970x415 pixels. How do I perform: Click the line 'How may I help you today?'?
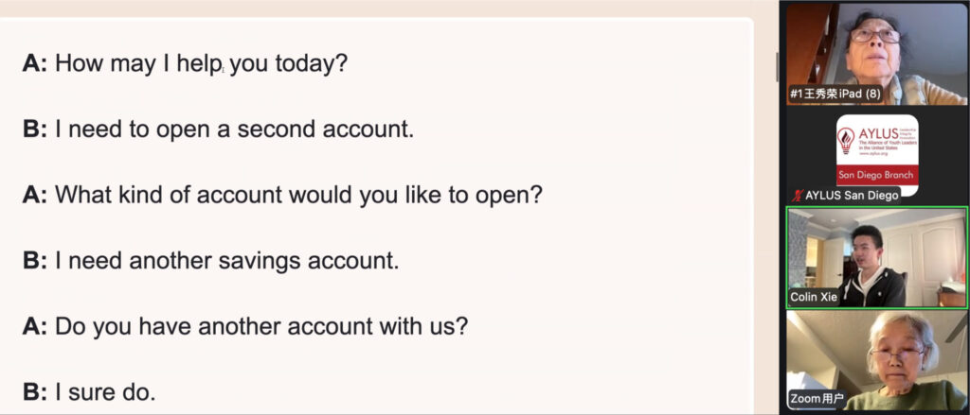click(x=201, y=64)
